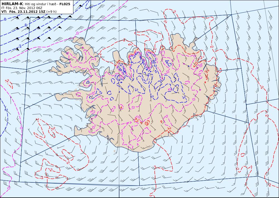This screenshot has height=198, width=279.
Task: Click the blue -6 isotherm label
Action: 26,25
